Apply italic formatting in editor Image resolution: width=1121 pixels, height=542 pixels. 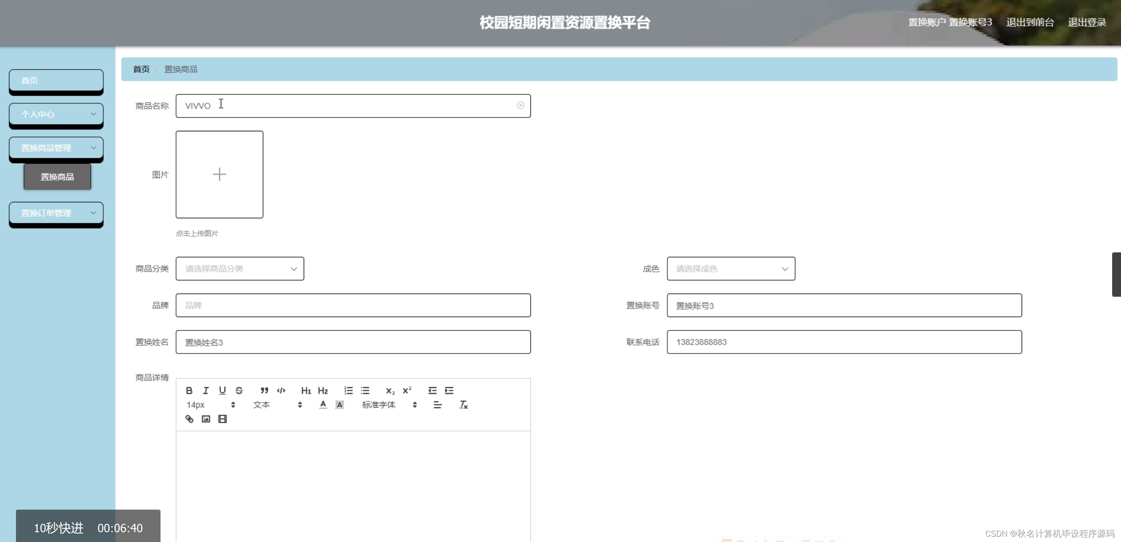click(206, 390)
